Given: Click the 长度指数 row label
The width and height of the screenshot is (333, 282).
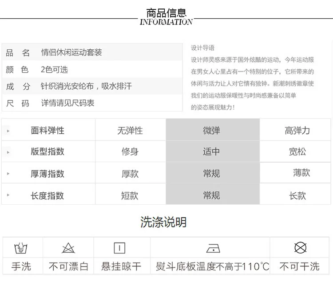Looking at the screenshot, I should [48, 195].
